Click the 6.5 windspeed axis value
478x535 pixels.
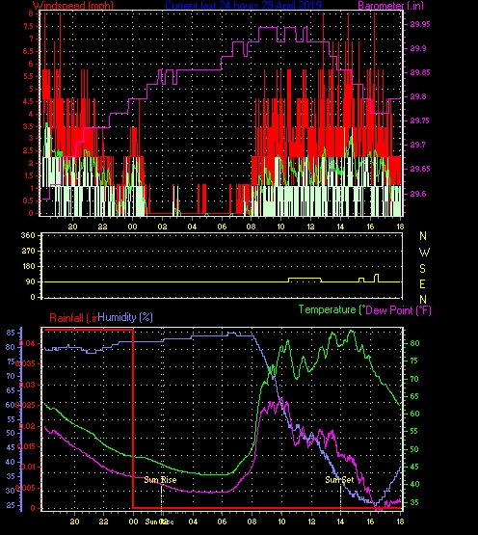[x=29, y=51]
